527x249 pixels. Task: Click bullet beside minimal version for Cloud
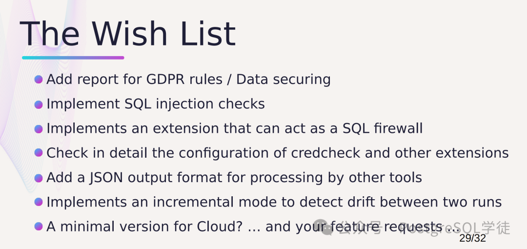pyautogui.click(x=39, y=227)
